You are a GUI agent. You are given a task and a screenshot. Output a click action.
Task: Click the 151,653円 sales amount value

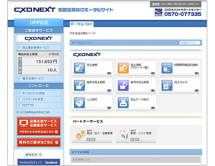coord(46,62)
